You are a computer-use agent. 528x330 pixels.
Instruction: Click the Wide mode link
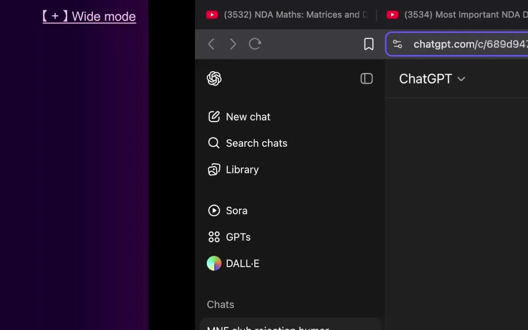(89, 16)
